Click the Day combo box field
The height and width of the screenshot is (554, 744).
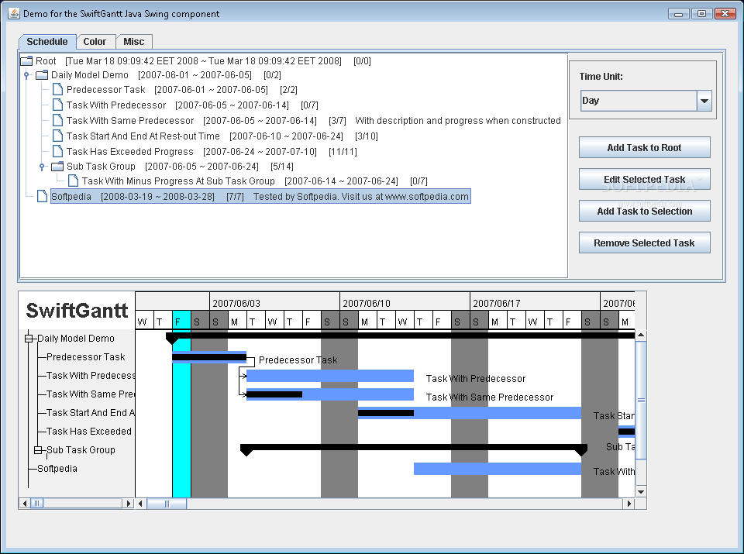point(639,101)
